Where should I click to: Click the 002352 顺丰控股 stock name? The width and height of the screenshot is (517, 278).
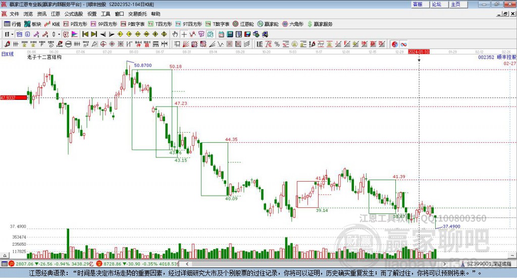point(497,57)
